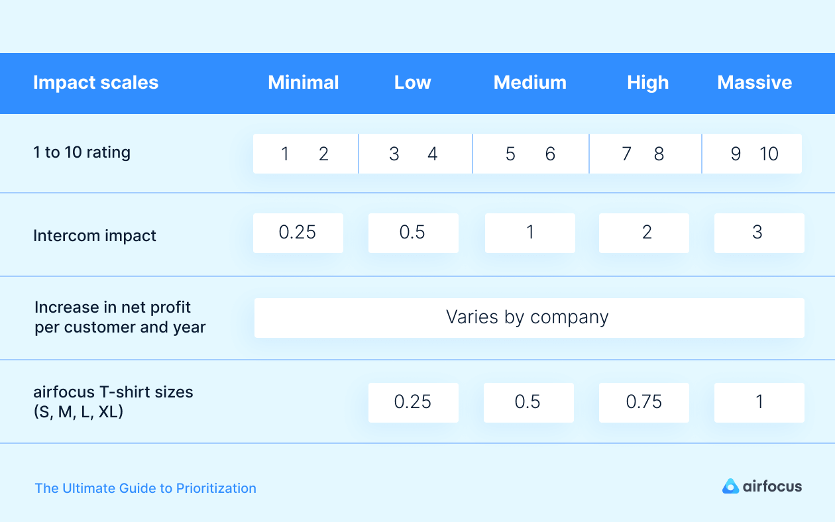Select the Low column header
This screenshot has height=522, width=835.
pos(412,83)
